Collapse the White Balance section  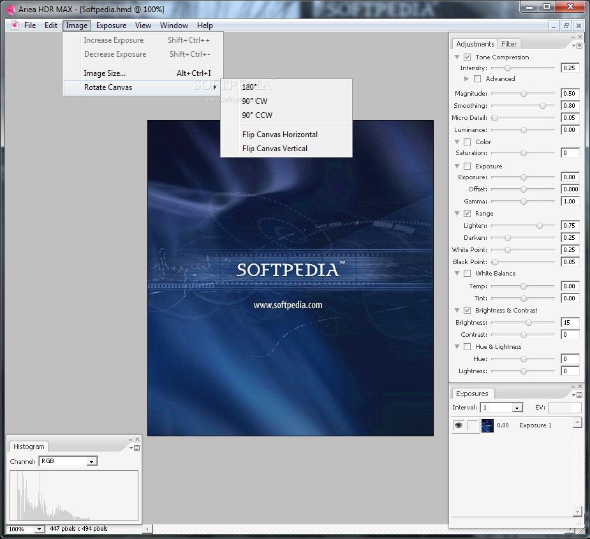[457, 273]
